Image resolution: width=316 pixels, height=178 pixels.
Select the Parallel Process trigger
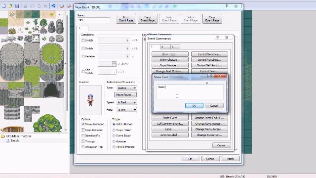[x=114, y=147]
